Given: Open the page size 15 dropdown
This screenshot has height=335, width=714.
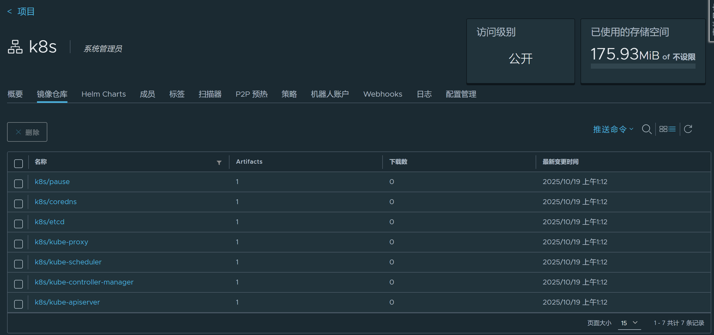Looking at the screenshot, I should [629, 323].
